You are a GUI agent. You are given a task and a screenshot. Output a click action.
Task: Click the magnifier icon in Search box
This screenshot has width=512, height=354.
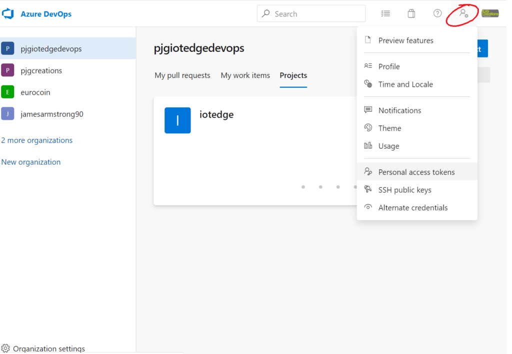point(266,13)
